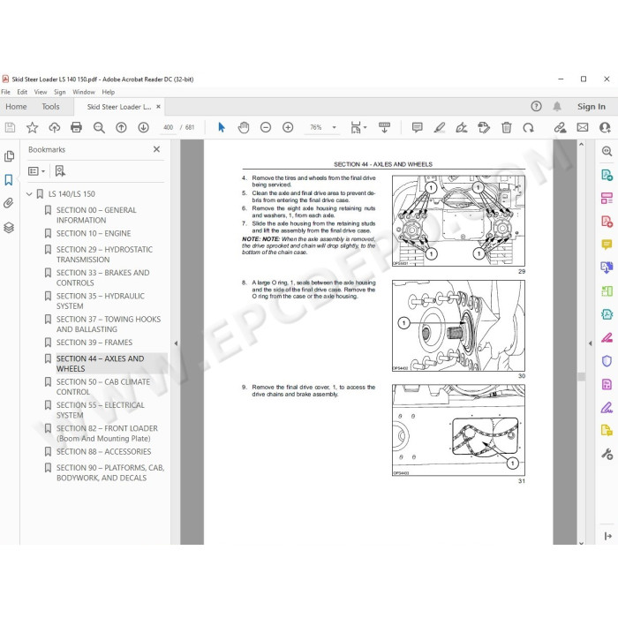Viewport: 618px width, 618px height.
Task: Go to previous page arrow
Action: (121, 127)
